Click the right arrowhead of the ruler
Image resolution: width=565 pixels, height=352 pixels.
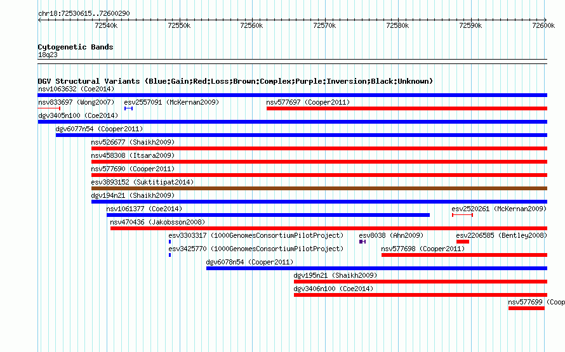545,20
